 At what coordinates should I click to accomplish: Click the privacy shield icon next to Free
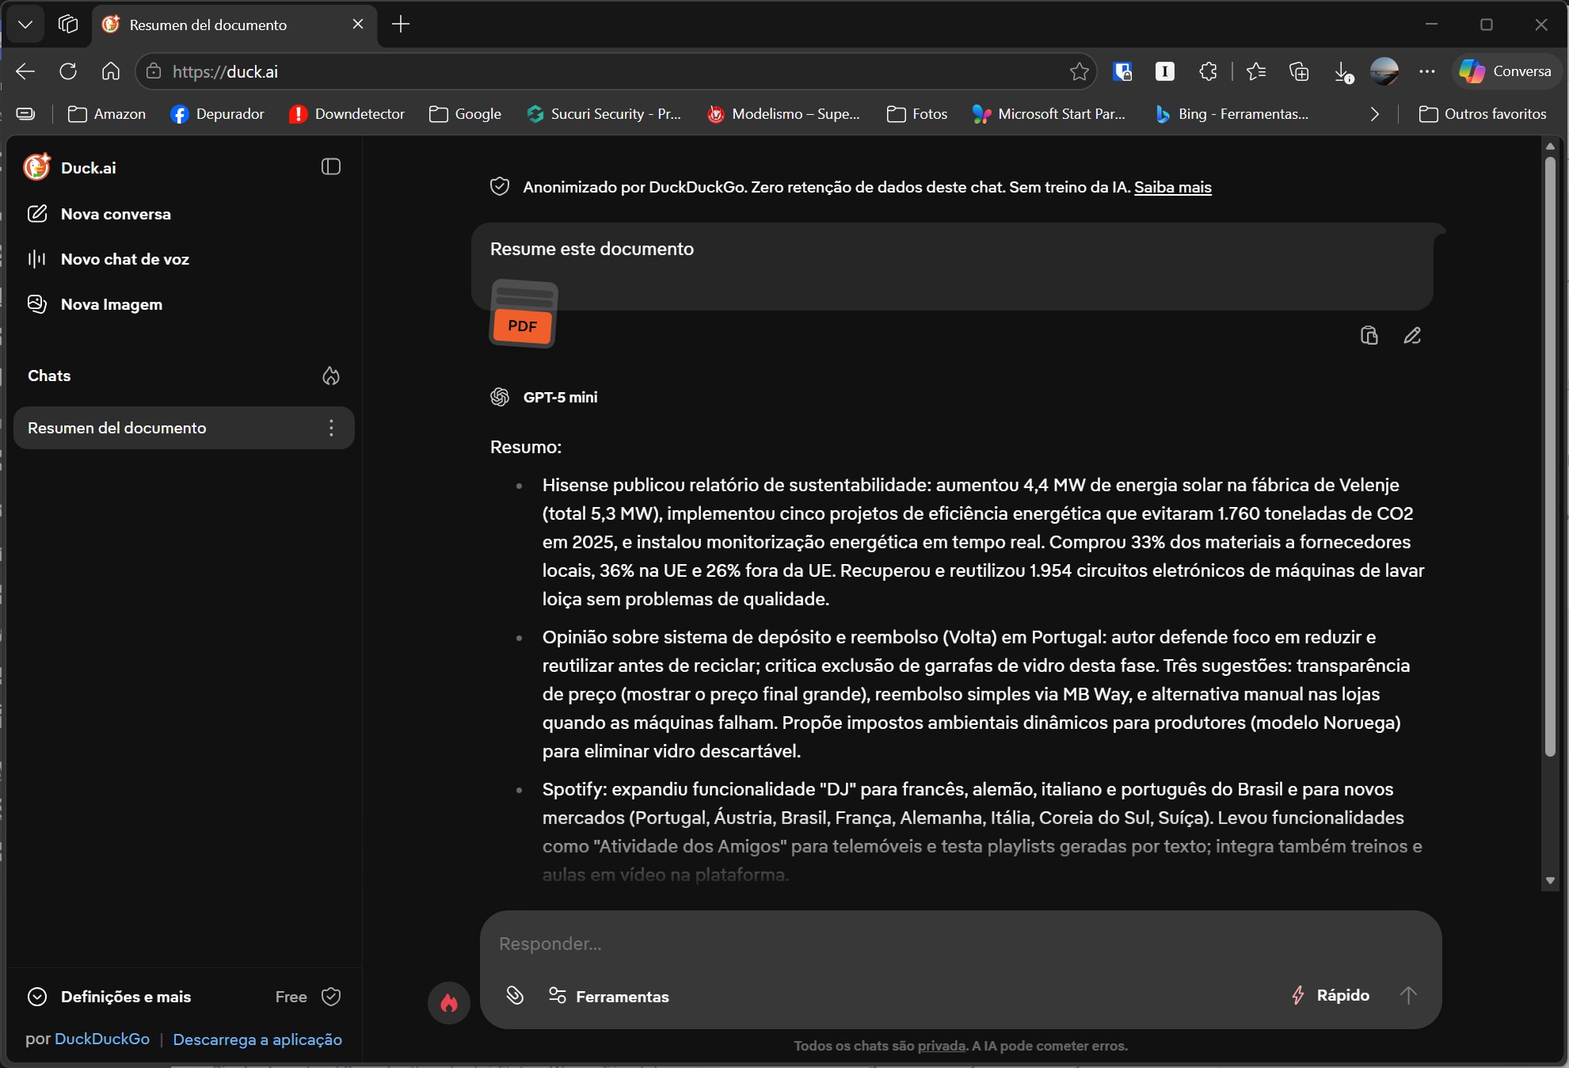pyautogui.click(x=331, y=997)
